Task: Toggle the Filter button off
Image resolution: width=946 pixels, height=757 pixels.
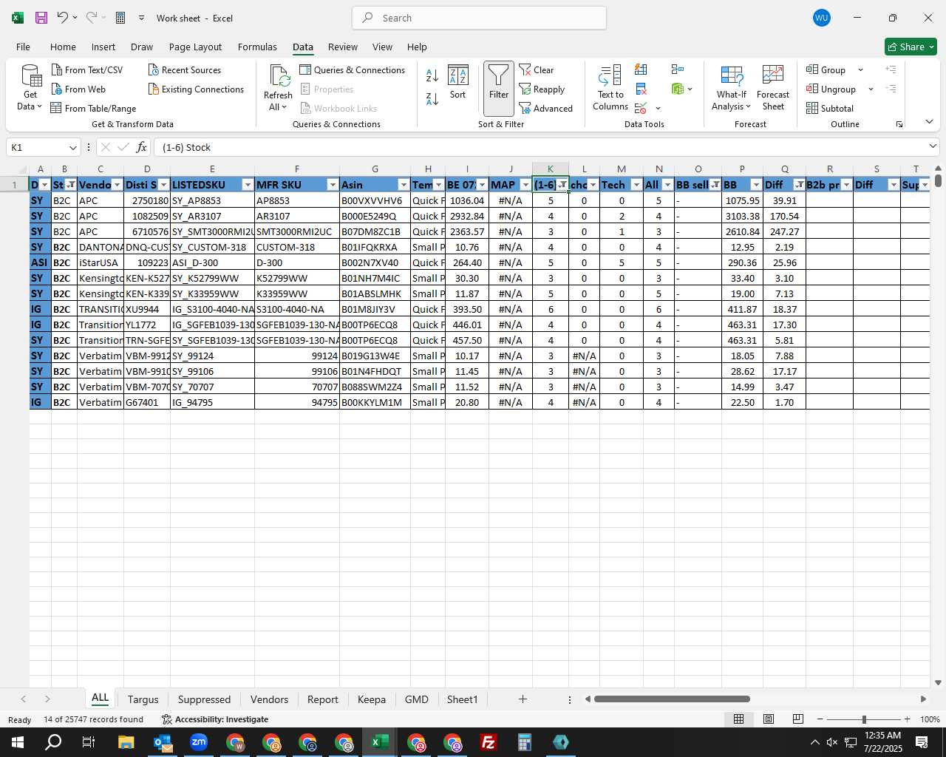Action: (x=499, y=89)
